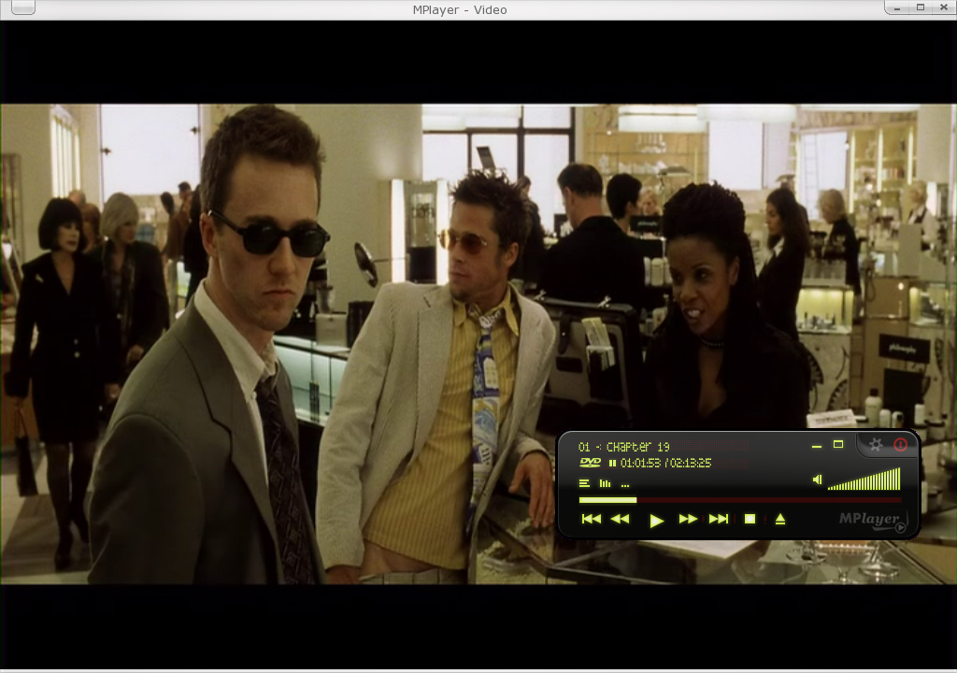Close the MPlayer - Video window
The image size is (957, 673).
click(944, 7)
